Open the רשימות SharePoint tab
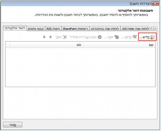 pyautogui.click(x=75, y=29)
